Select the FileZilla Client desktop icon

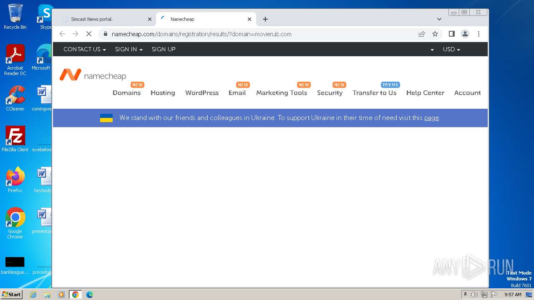[15, 139]
